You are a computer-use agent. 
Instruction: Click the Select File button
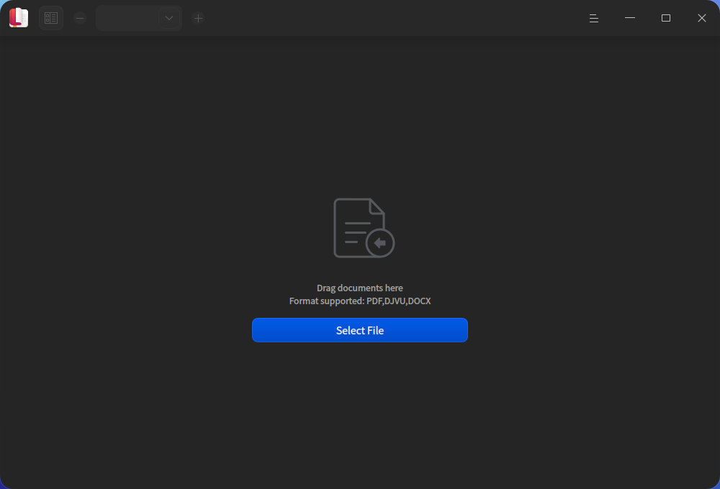[x=360, y=330]
